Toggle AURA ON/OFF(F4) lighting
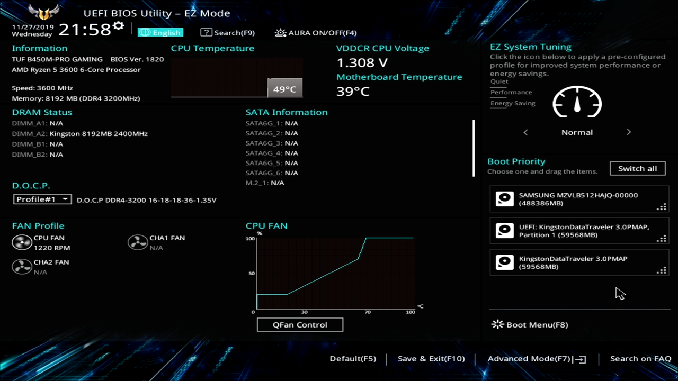The image size is (678, 381). coord(316,32)
